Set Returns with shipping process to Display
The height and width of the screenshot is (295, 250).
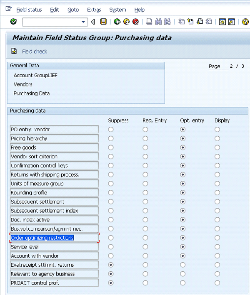click(217, 175)
